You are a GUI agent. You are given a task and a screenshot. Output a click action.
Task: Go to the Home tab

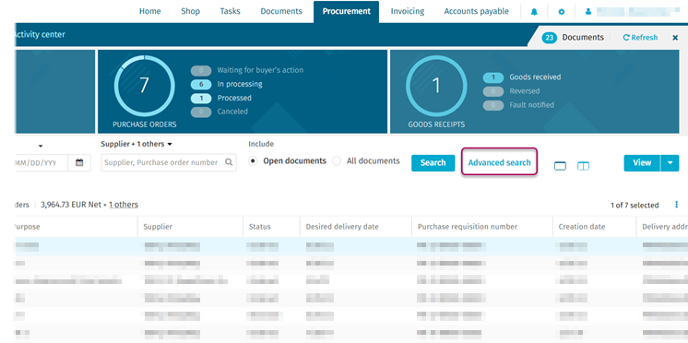[x=150, y=11]
